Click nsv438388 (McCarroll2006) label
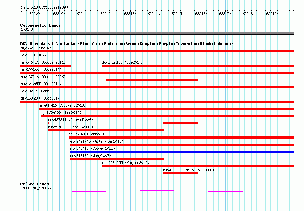 pyautogui.click(x=189, y=170)
